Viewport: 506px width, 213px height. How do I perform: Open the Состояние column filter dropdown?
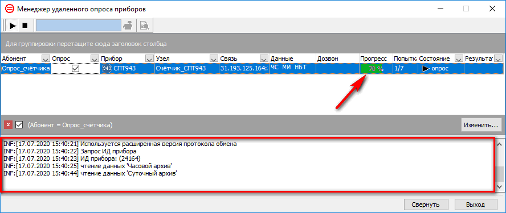pyautogui.click(x=459, y=59)
